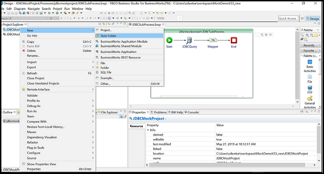The height and width of the screenshot is (174, 324).
Task: Click the Start node in the process diagram
Action: (169, 40)
